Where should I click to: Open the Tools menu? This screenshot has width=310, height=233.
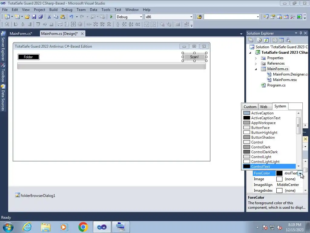[x=106, y=9]
